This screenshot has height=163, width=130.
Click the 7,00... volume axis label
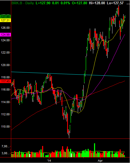click(5, 146)
